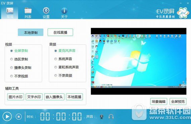Click the EV录屏 flower logo
Screen dimensions: 191x124
pyautogui.click(x=183, y=13)
